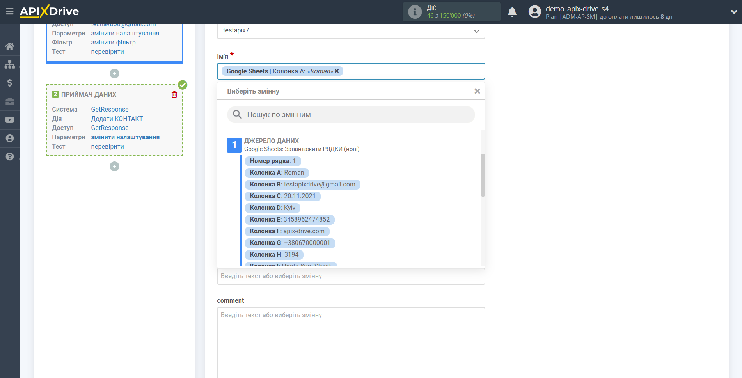Open receiver змінити налаштування link
Screen dimensions: 742x378
tap(125, 137)
